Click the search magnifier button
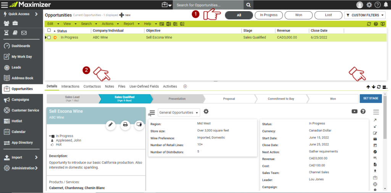This screenshot has height=193, width=391. point(249,5)
